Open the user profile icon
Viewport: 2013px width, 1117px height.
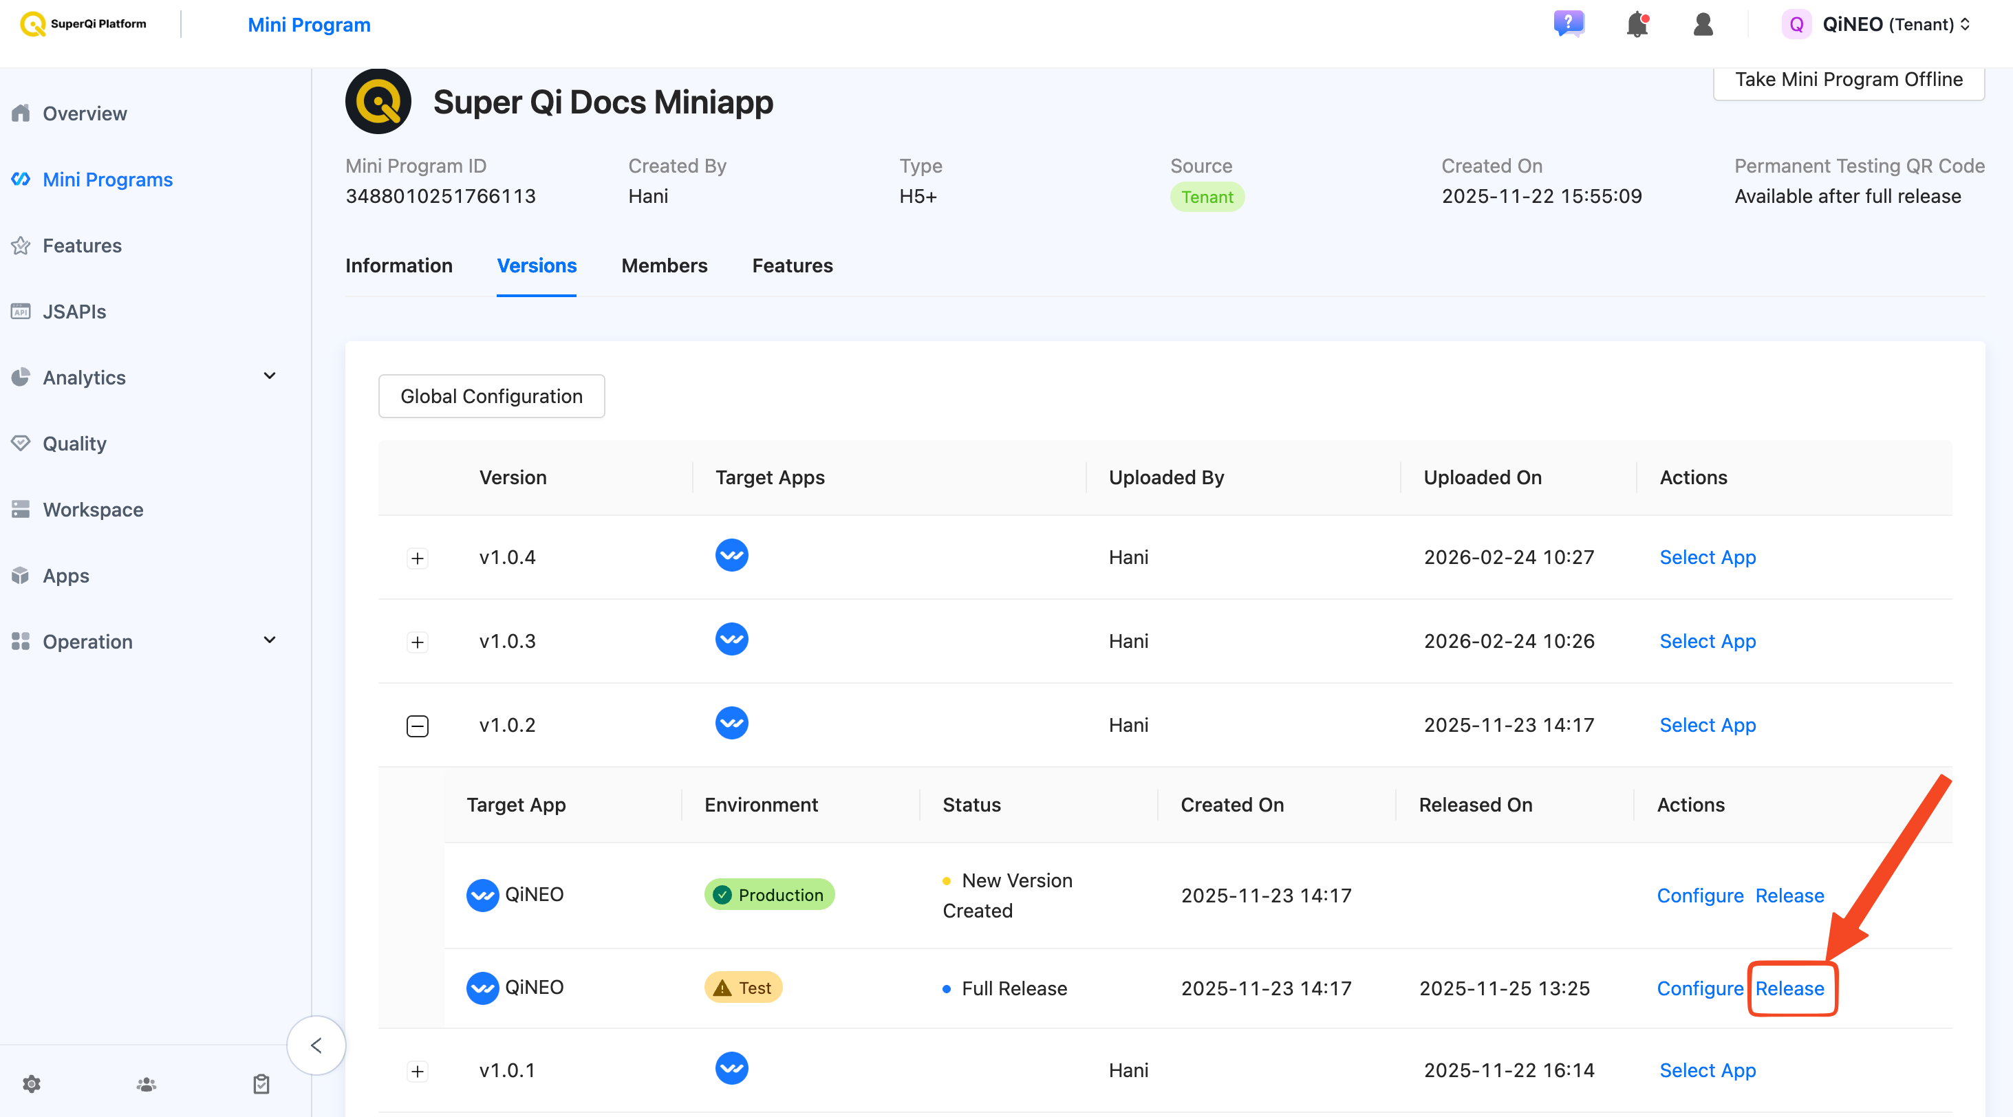coord(1703,23)
